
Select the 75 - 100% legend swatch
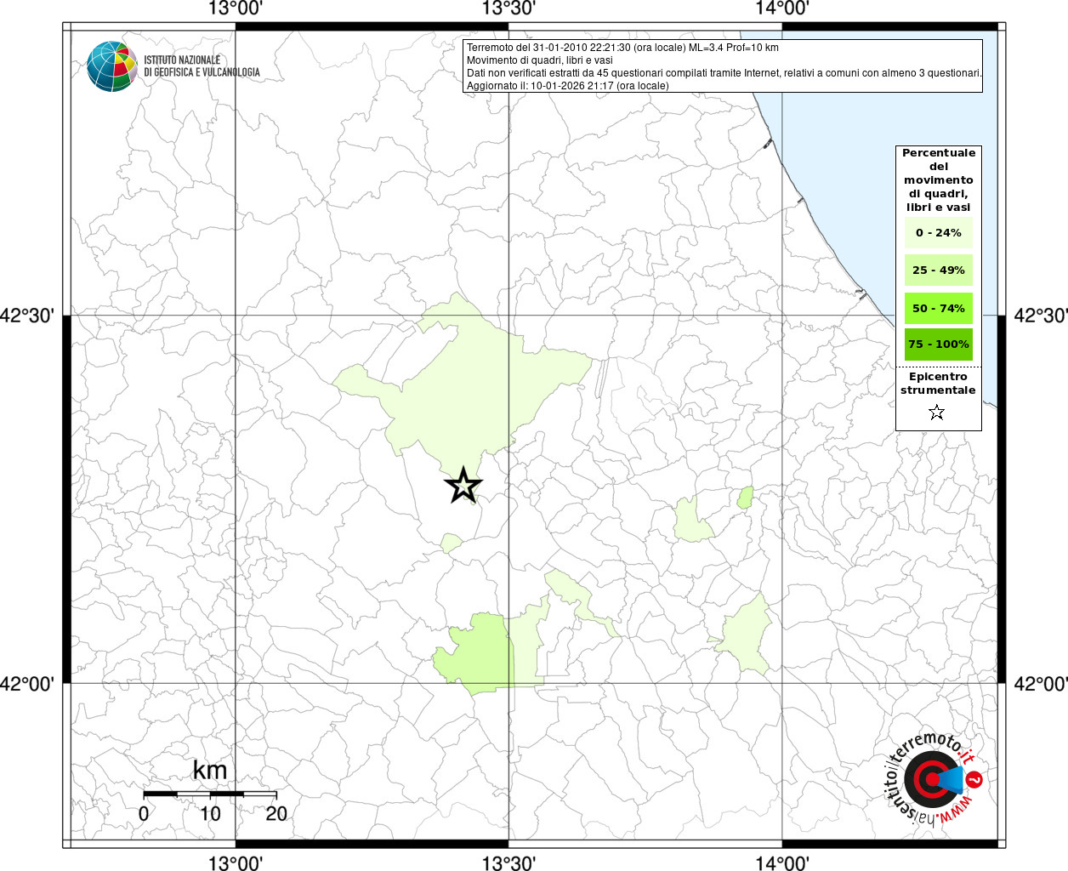pyautogui.click(x=939, y=344)
